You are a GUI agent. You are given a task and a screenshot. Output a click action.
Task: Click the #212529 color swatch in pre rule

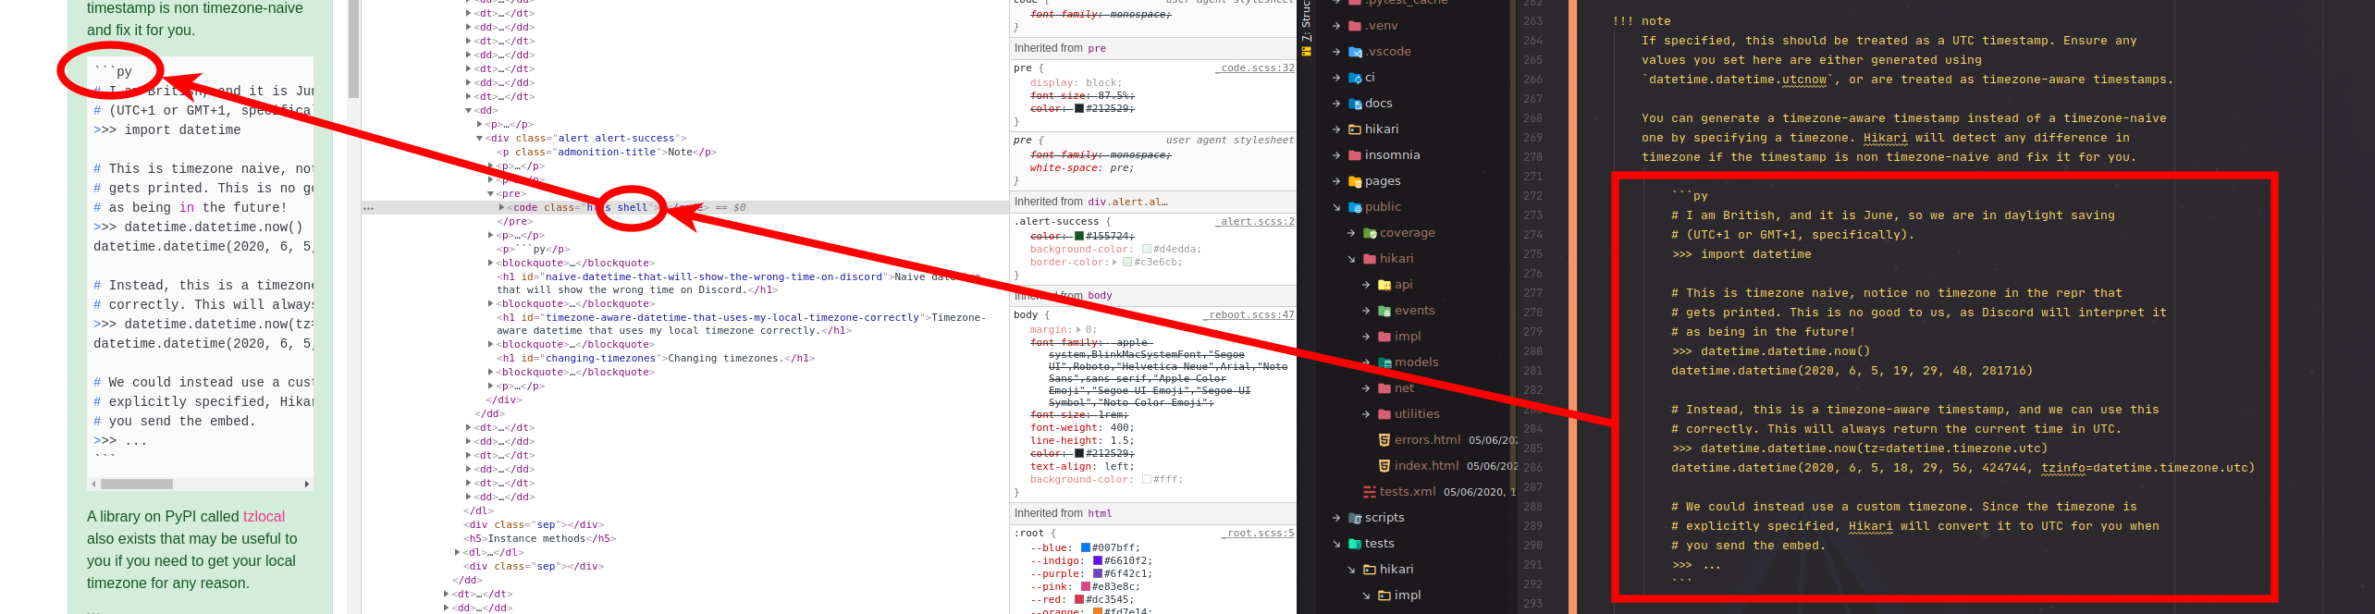click(1079, 109)
